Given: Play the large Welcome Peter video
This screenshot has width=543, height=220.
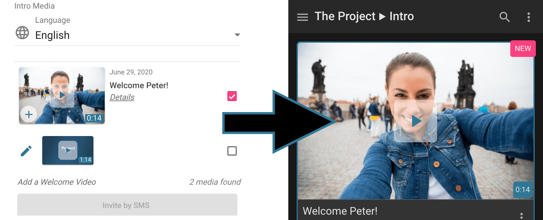Looking at the screenshot, I should pyautogui.click(x=416, y=121).
